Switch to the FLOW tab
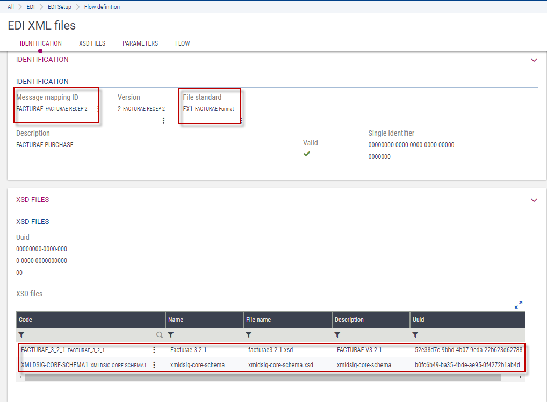The image size is (547, 402). 183,43
